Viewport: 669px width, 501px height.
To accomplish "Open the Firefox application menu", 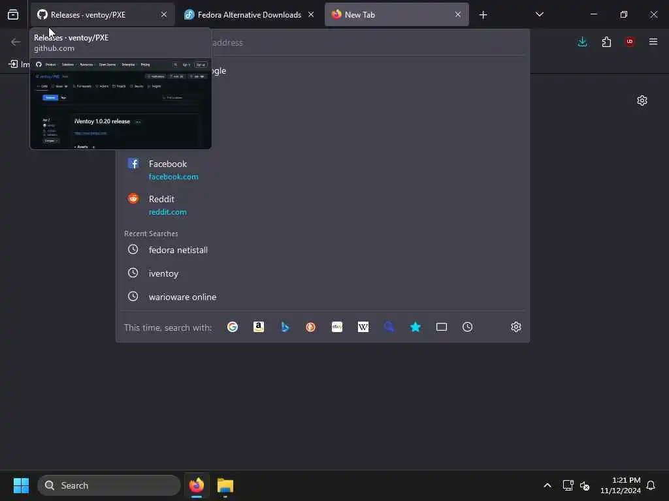I will click(x=653, y=42).
